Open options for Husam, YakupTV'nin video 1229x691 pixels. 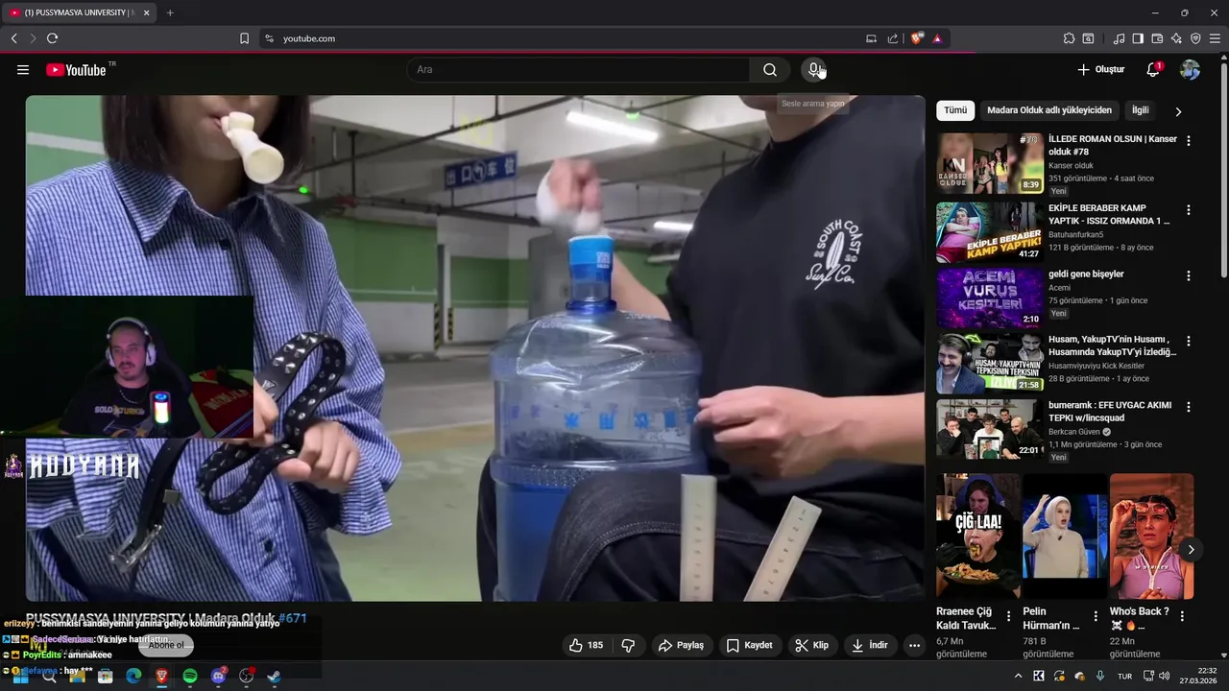click(x=1189, y=342)
